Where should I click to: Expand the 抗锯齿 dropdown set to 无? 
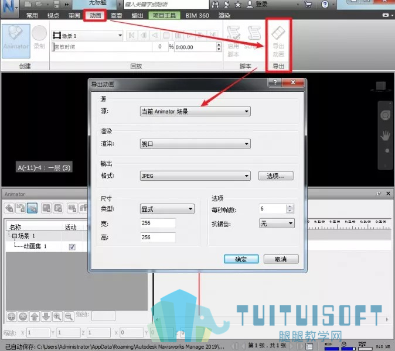tap(277, 223)
